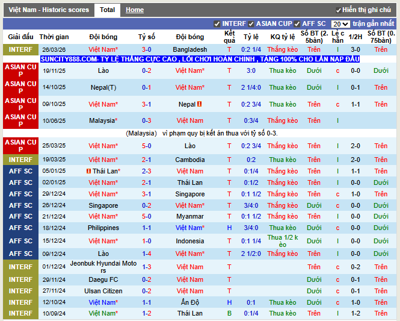Click the Ấn Độ team name

(x=189, y=302)
